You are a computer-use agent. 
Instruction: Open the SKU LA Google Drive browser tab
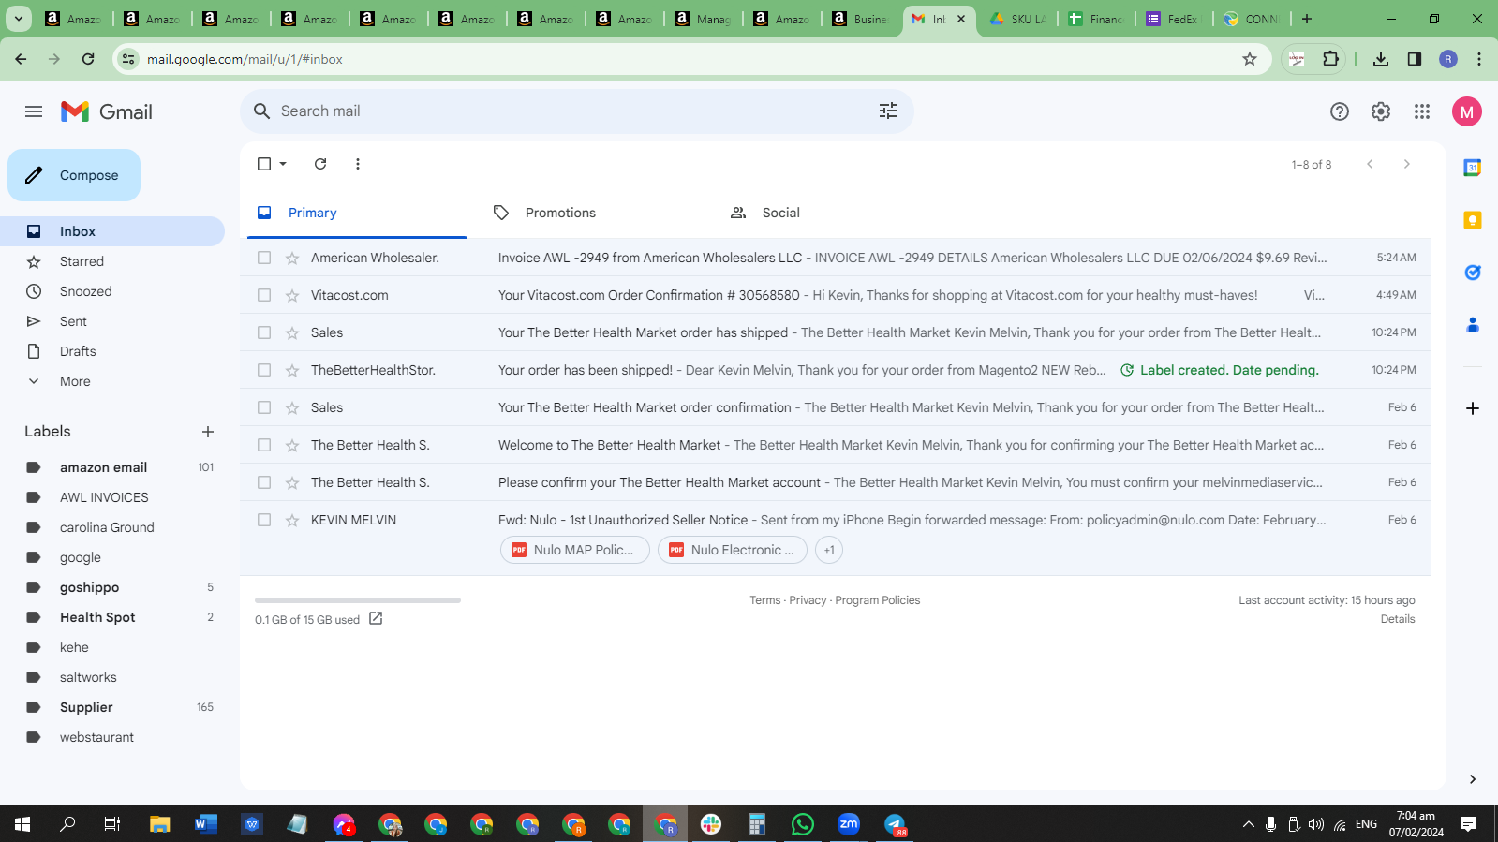[1017, 19]
